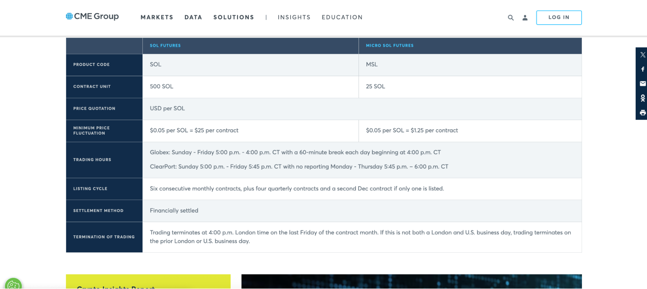
Task: Click the user account profile icon
Action: [525, 18]
